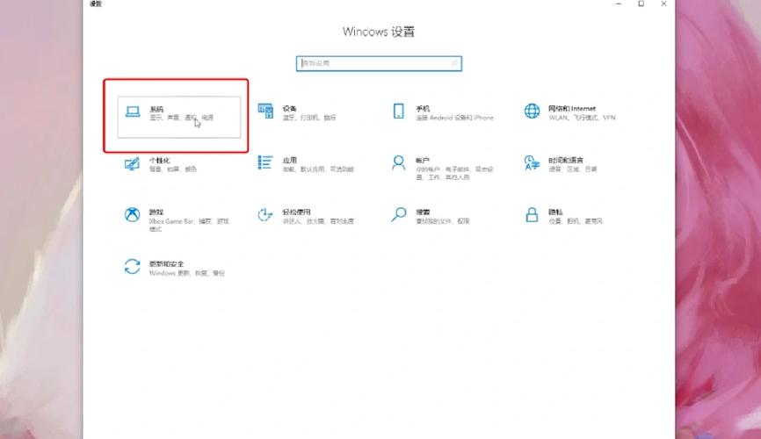Open the Personalization (个性化) paintbrush icon
Image resolution: width=761 pixels, height=439 pixels.
click(132, 163)
